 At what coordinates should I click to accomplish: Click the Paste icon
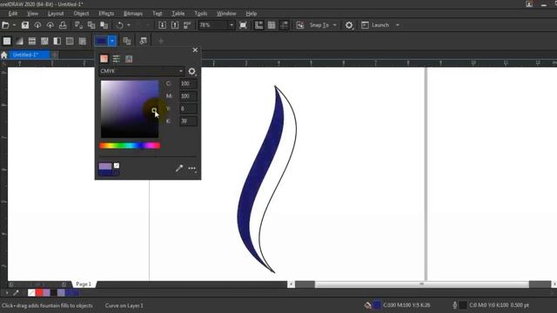pos(104,25)
